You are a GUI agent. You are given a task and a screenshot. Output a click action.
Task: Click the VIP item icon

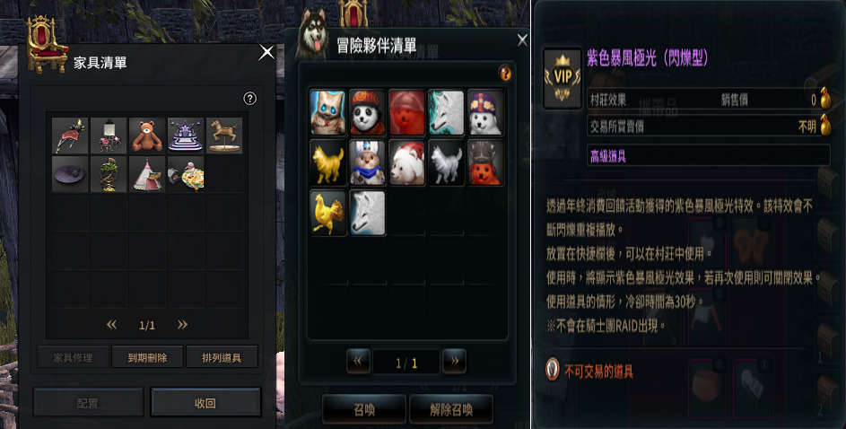[x=563, y=79]
